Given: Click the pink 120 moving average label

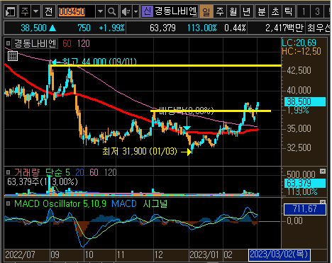Looking at the screenshot, I should pyautogui.click(x=84, y=43).
